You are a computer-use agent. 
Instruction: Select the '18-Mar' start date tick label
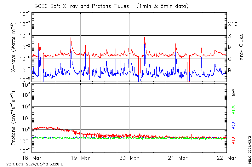tap(32, 158)
